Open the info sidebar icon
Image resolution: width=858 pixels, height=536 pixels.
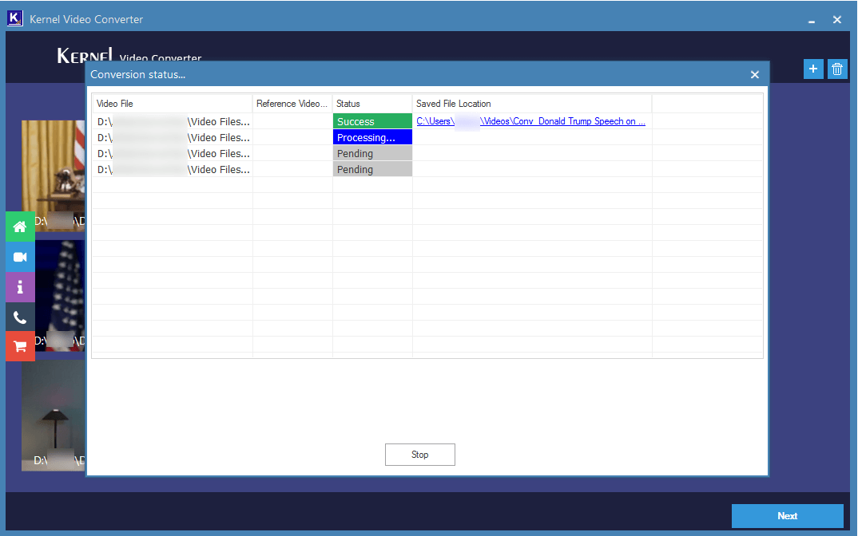point(20,287)
